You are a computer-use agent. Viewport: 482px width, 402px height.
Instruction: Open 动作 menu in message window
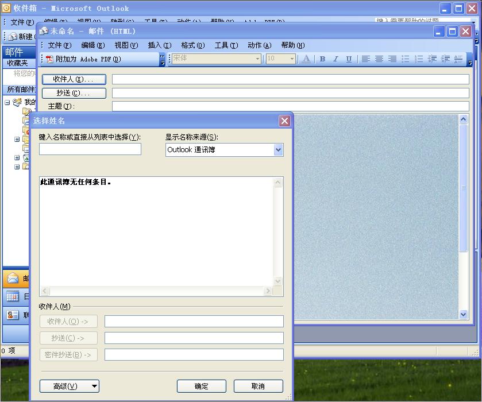pyautogui.click(x=260, y=45)
